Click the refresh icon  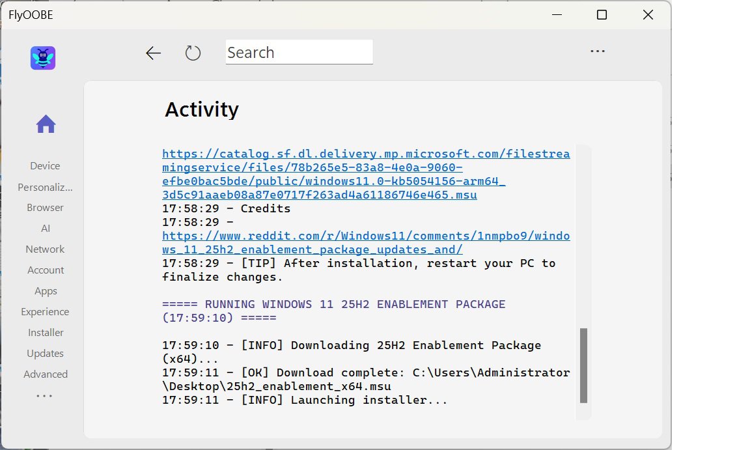[x=193, y=53]
